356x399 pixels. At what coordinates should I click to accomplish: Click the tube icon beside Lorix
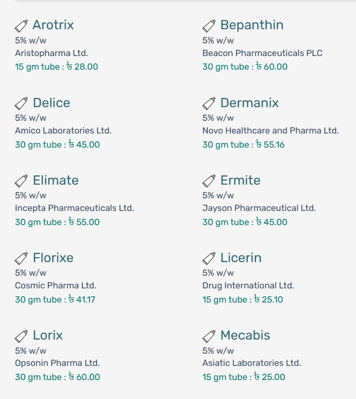(x=21, y=336)
